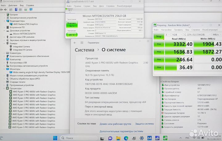
Task: Open the 1GiB test size dropdown
Action: point(177,35)
